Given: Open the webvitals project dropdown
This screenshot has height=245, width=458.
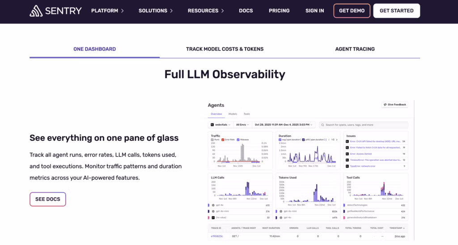Looking at the screenshot, I should 221,125.
